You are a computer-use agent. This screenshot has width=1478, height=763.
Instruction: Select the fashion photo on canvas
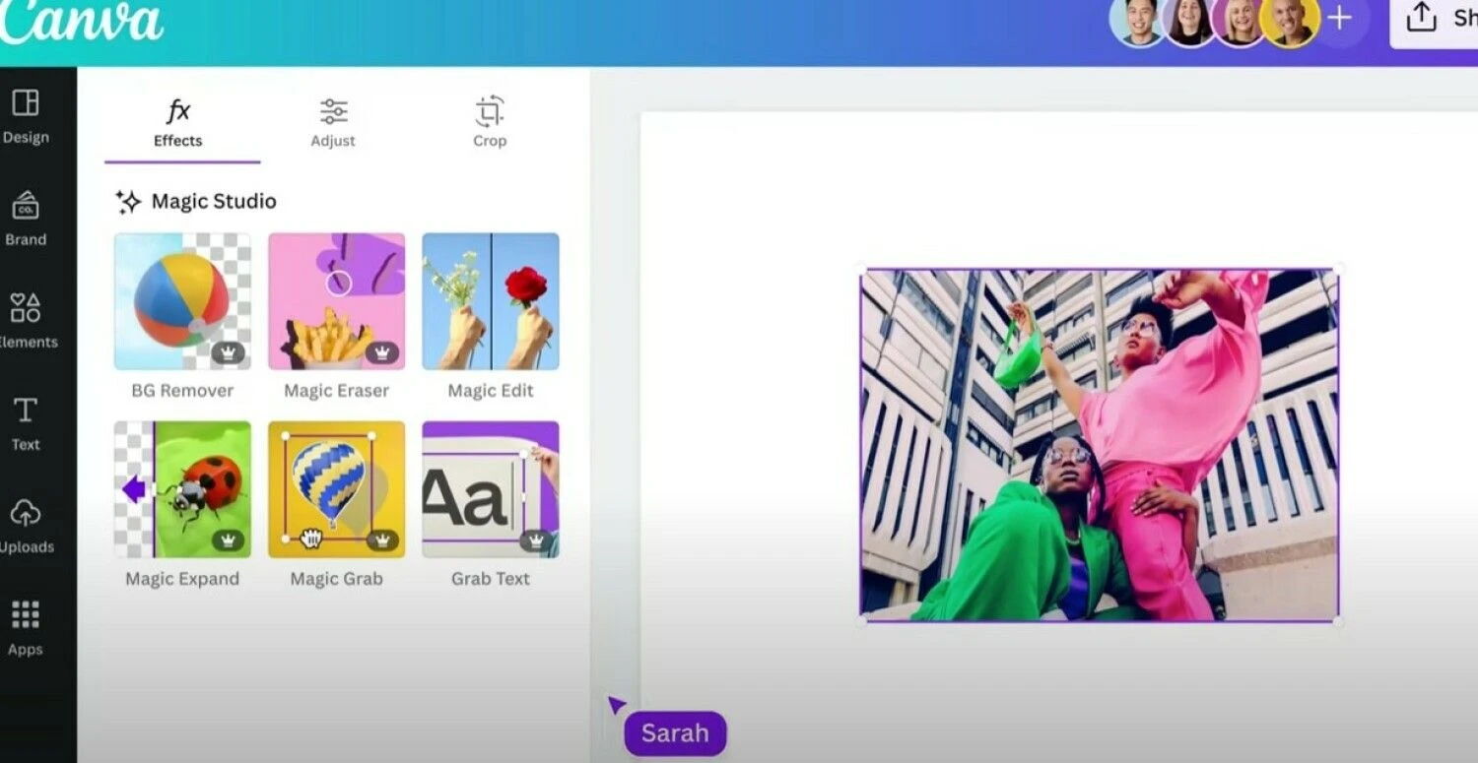coord(1099,445)
